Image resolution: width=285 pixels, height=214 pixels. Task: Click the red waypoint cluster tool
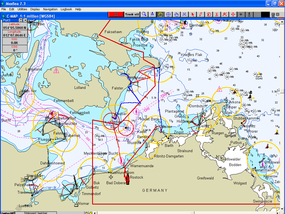[x=225, y=14]
